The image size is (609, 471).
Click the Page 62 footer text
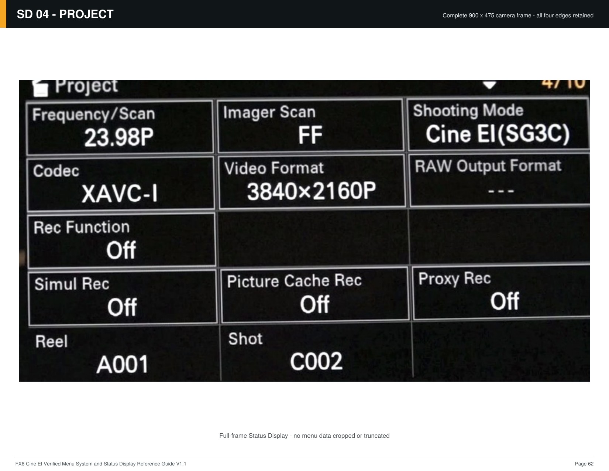(584, 464)
